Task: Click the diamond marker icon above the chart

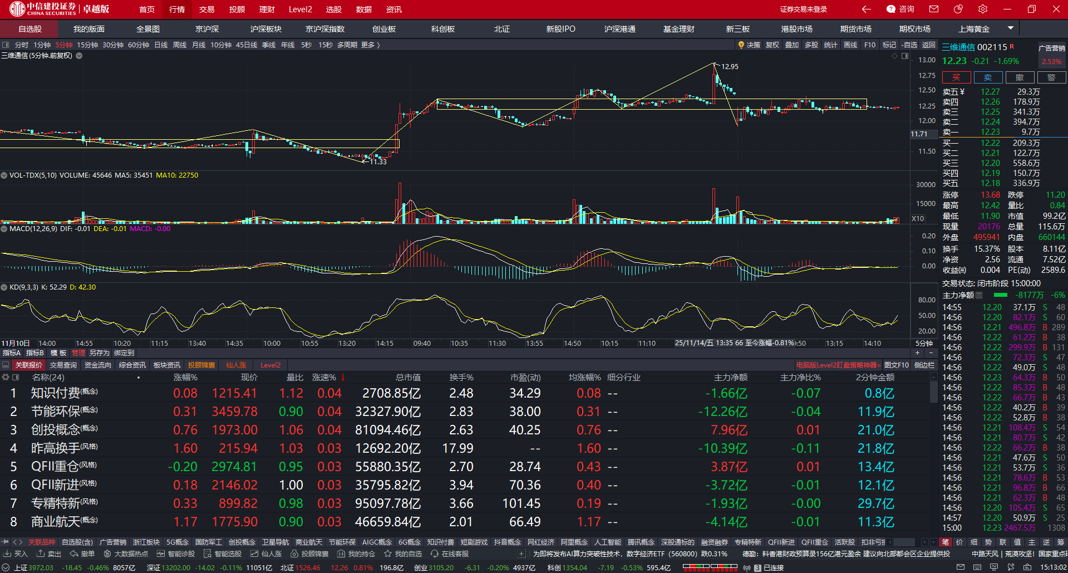Action: (895, 56)
